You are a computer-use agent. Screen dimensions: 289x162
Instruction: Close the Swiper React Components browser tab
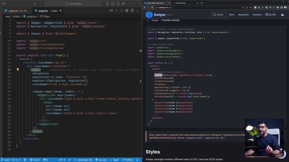click(169, 3)
